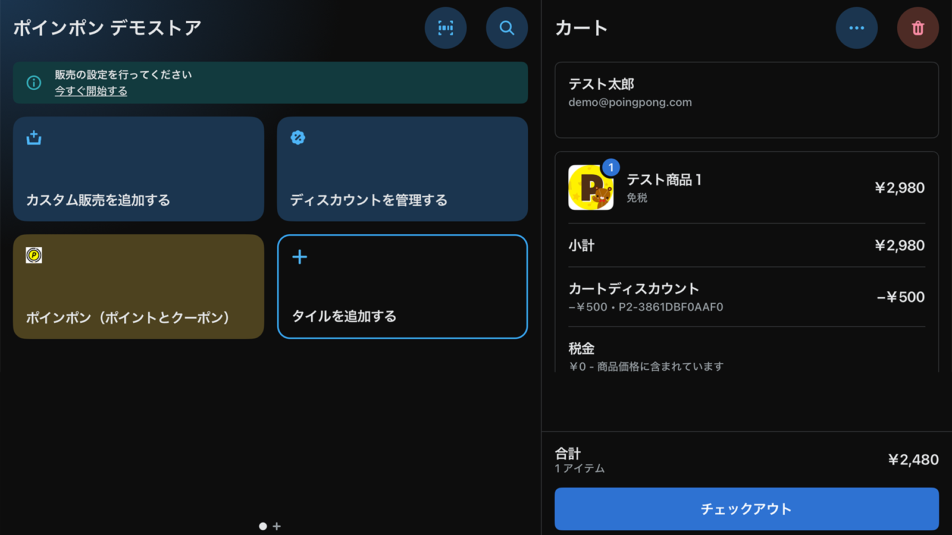The image size is (952, 535).
Task: Open the ディスカウントを管理する tile
Action: tap(403, 169)
